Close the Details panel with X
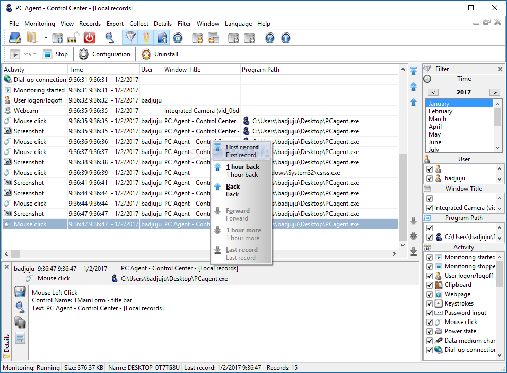This screenshot has height=373, width=507. (x=7, y=267)
